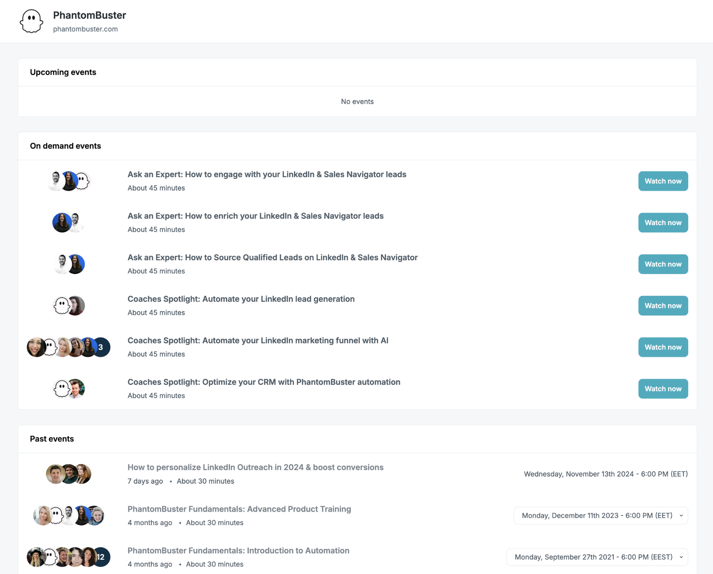713x574 pixels.
Task: Watch now: LinkedIn marketing funnel with AI
Action: pos(663,347)
